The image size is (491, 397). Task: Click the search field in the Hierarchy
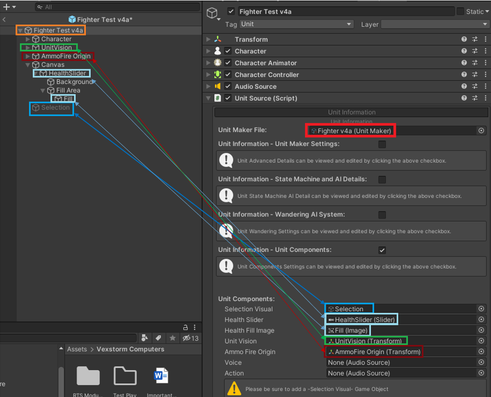click(117, 7)
